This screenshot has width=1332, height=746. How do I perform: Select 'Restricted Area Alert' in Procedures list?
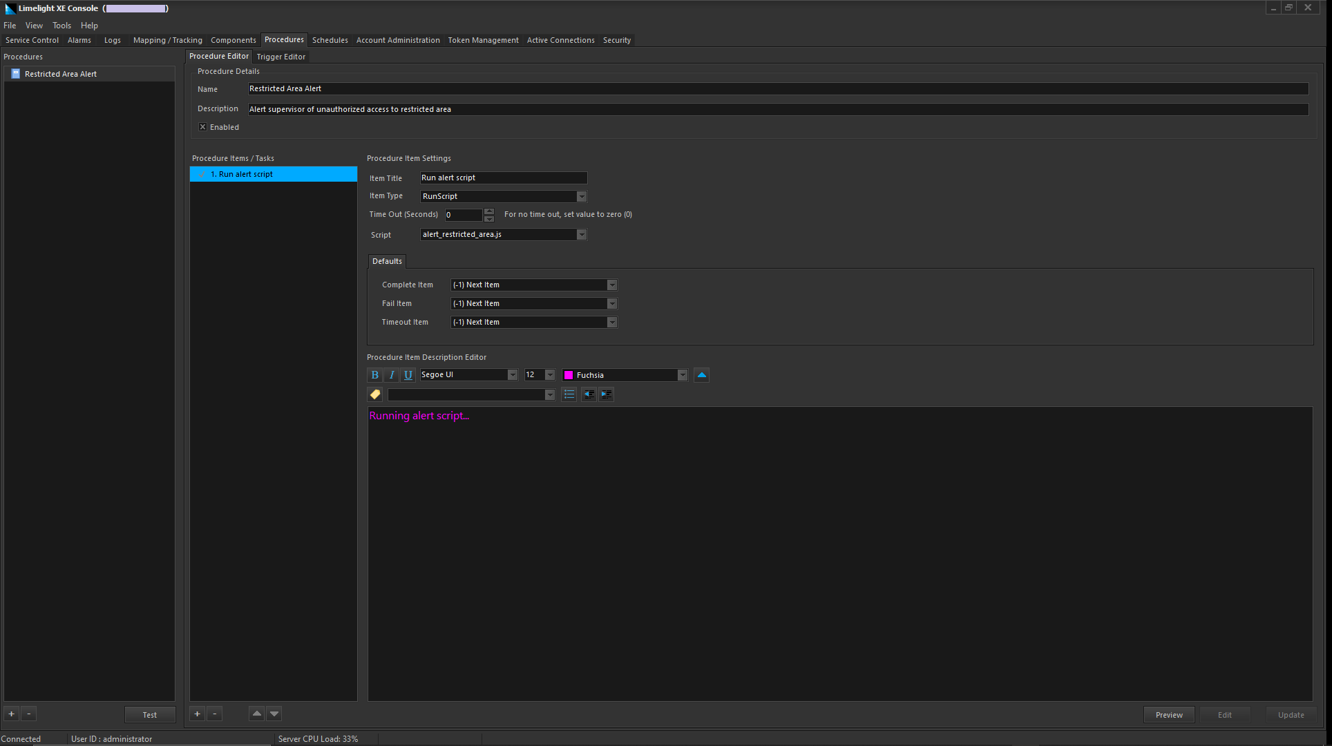89,74
